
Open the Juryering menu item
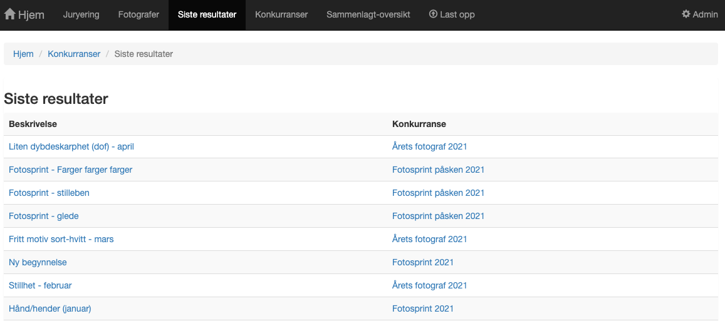pyautogui.click(x=81, y=15)
